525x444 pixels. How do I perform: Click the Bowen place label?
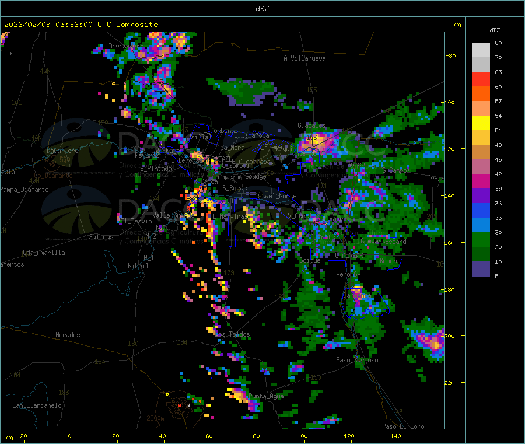(x=388, y=260)
